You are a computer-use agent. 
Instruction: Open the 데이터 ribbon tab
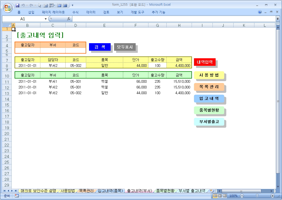(91, 12)
